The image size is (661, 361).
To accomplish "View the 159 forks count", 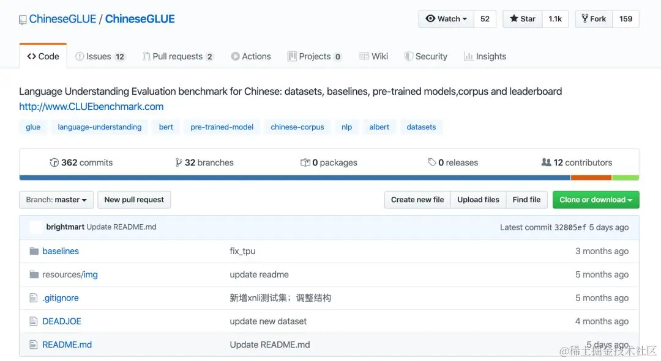I will point(626,19).
